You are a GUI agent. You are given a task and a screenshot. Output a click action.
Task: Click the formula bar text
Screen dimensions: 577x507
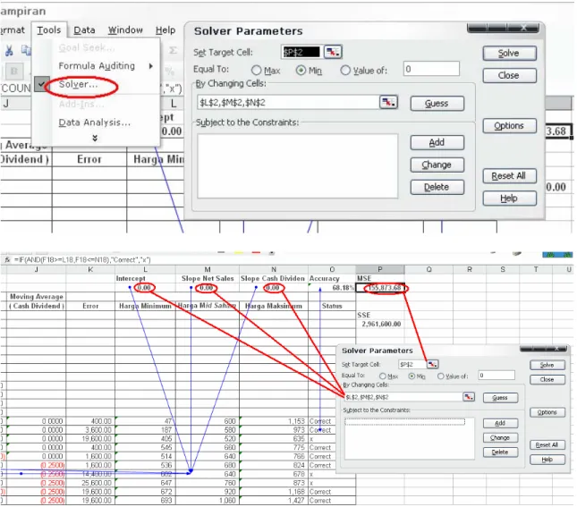82,259
